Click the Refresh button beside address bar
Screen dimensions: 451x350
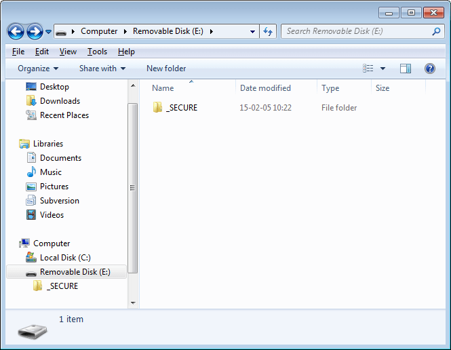(268, 31)
